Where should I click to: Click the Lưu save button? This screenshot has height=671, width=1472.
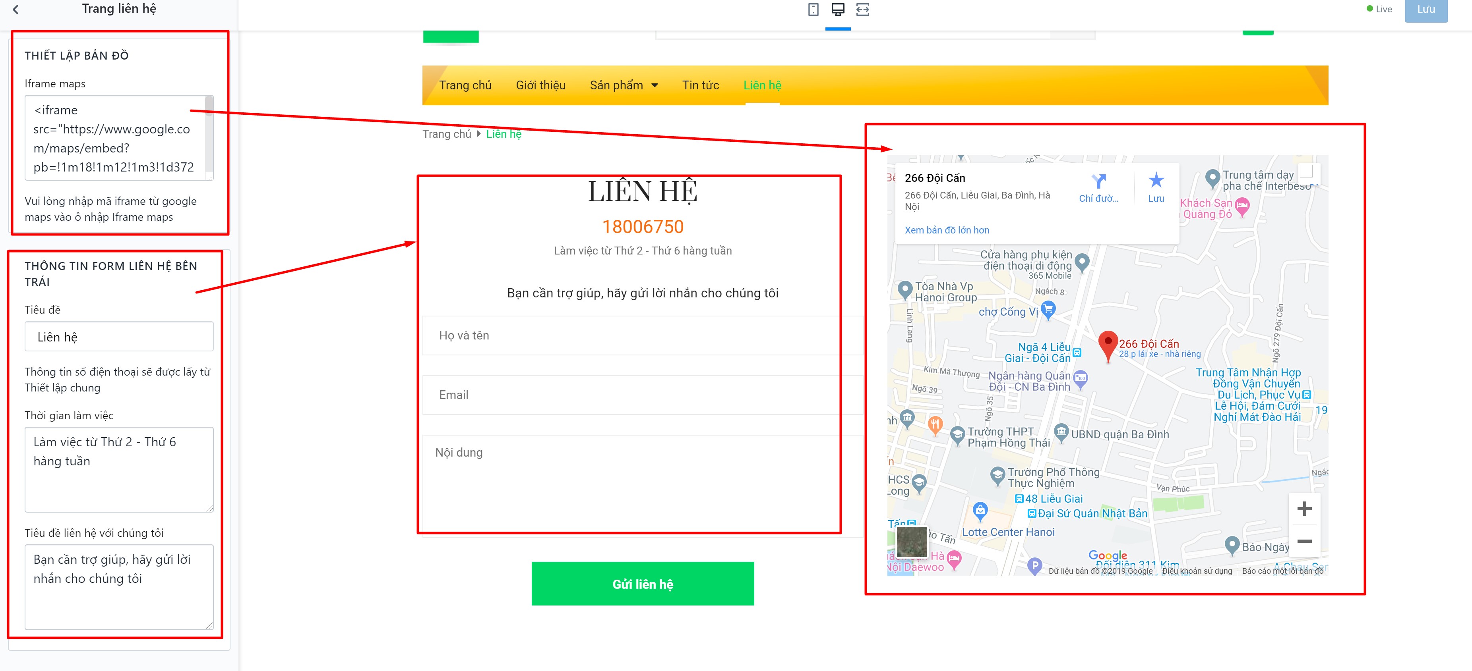click(1426, 10)
